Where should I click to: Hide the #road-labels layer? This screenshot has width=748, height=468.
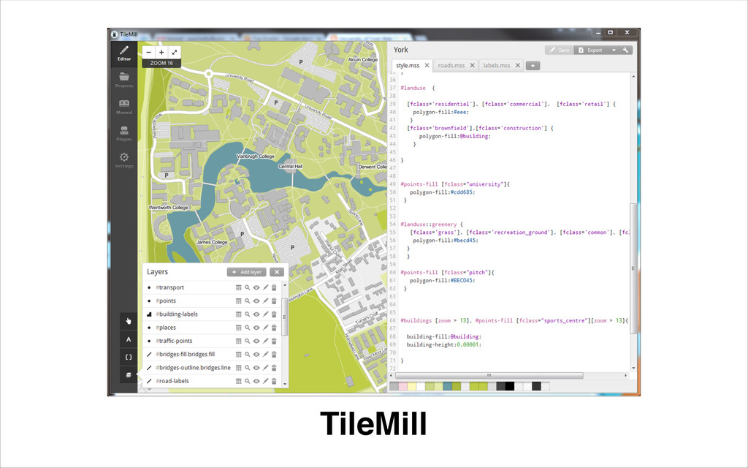(256, 381)
